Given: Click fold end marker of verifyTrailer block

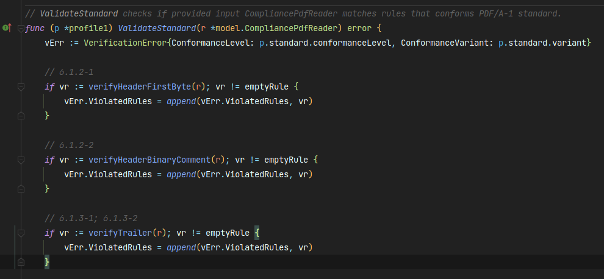Looking at the screenshot, I should click(21, 261).
